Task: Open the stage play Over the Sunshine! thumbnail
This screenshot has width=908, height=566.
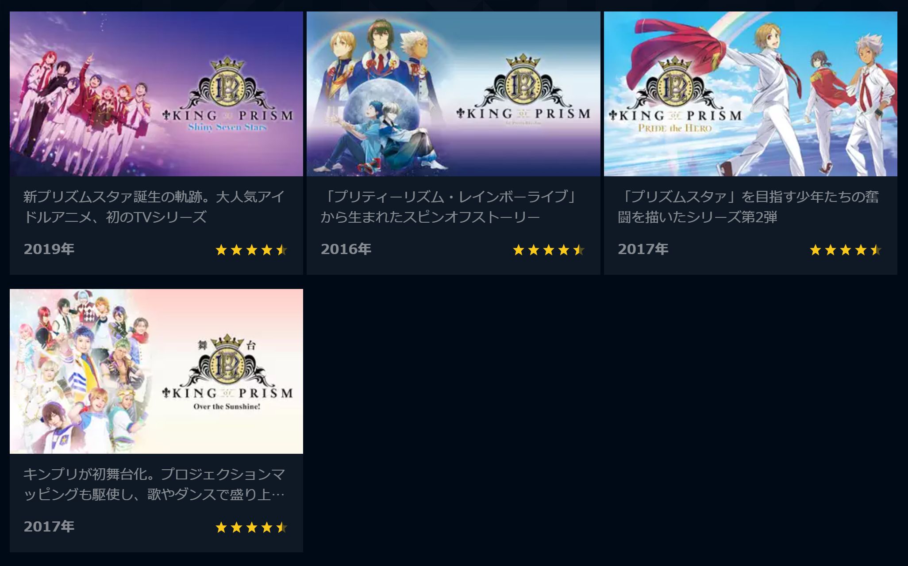Action: 156,371
